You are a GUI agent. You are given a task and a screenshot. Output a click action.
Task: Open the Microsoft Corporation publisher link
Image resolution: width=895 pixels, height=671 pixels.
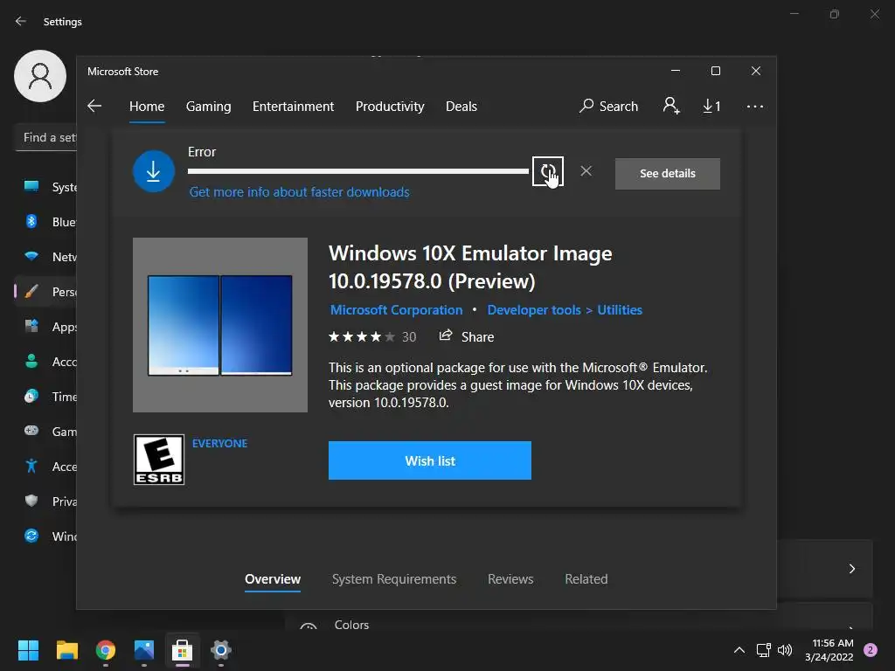(396, 310)
